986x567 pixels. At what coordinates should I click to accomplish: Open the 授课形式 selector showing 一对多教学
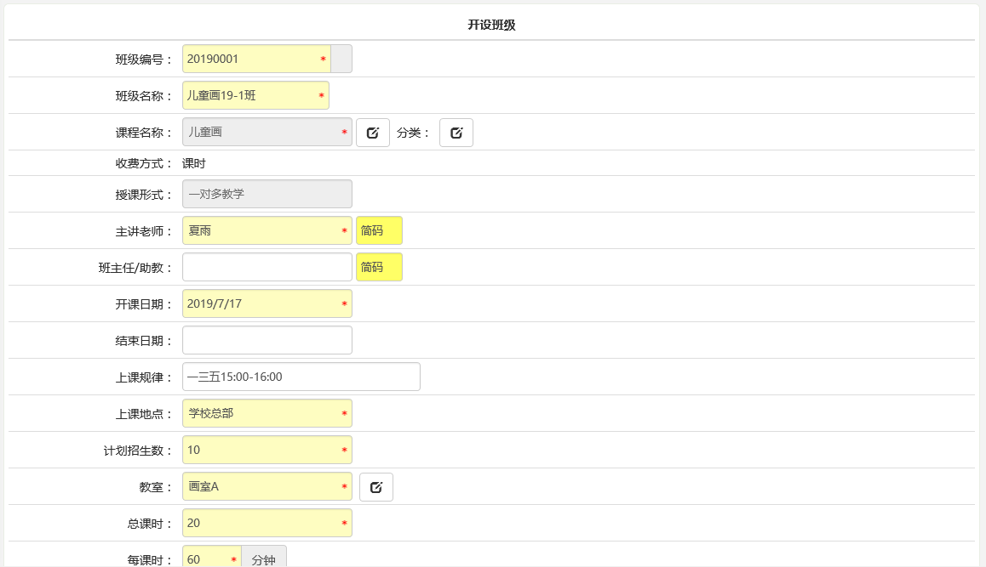pyautogui.click(x=267, y=194)
